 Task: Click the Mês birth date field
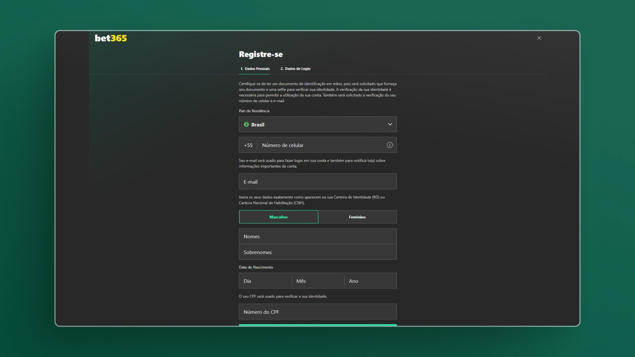(x=317, y=281)
